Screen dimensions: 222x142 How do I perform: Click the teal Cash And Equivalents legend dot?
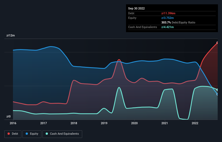tap(47, 134)
